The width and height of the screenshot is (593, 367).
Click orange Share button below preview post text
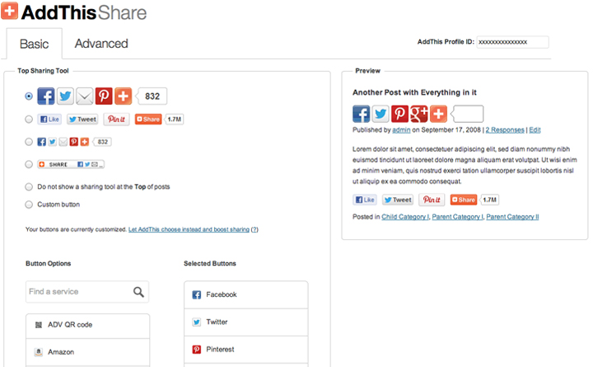[x=463, y=200]
